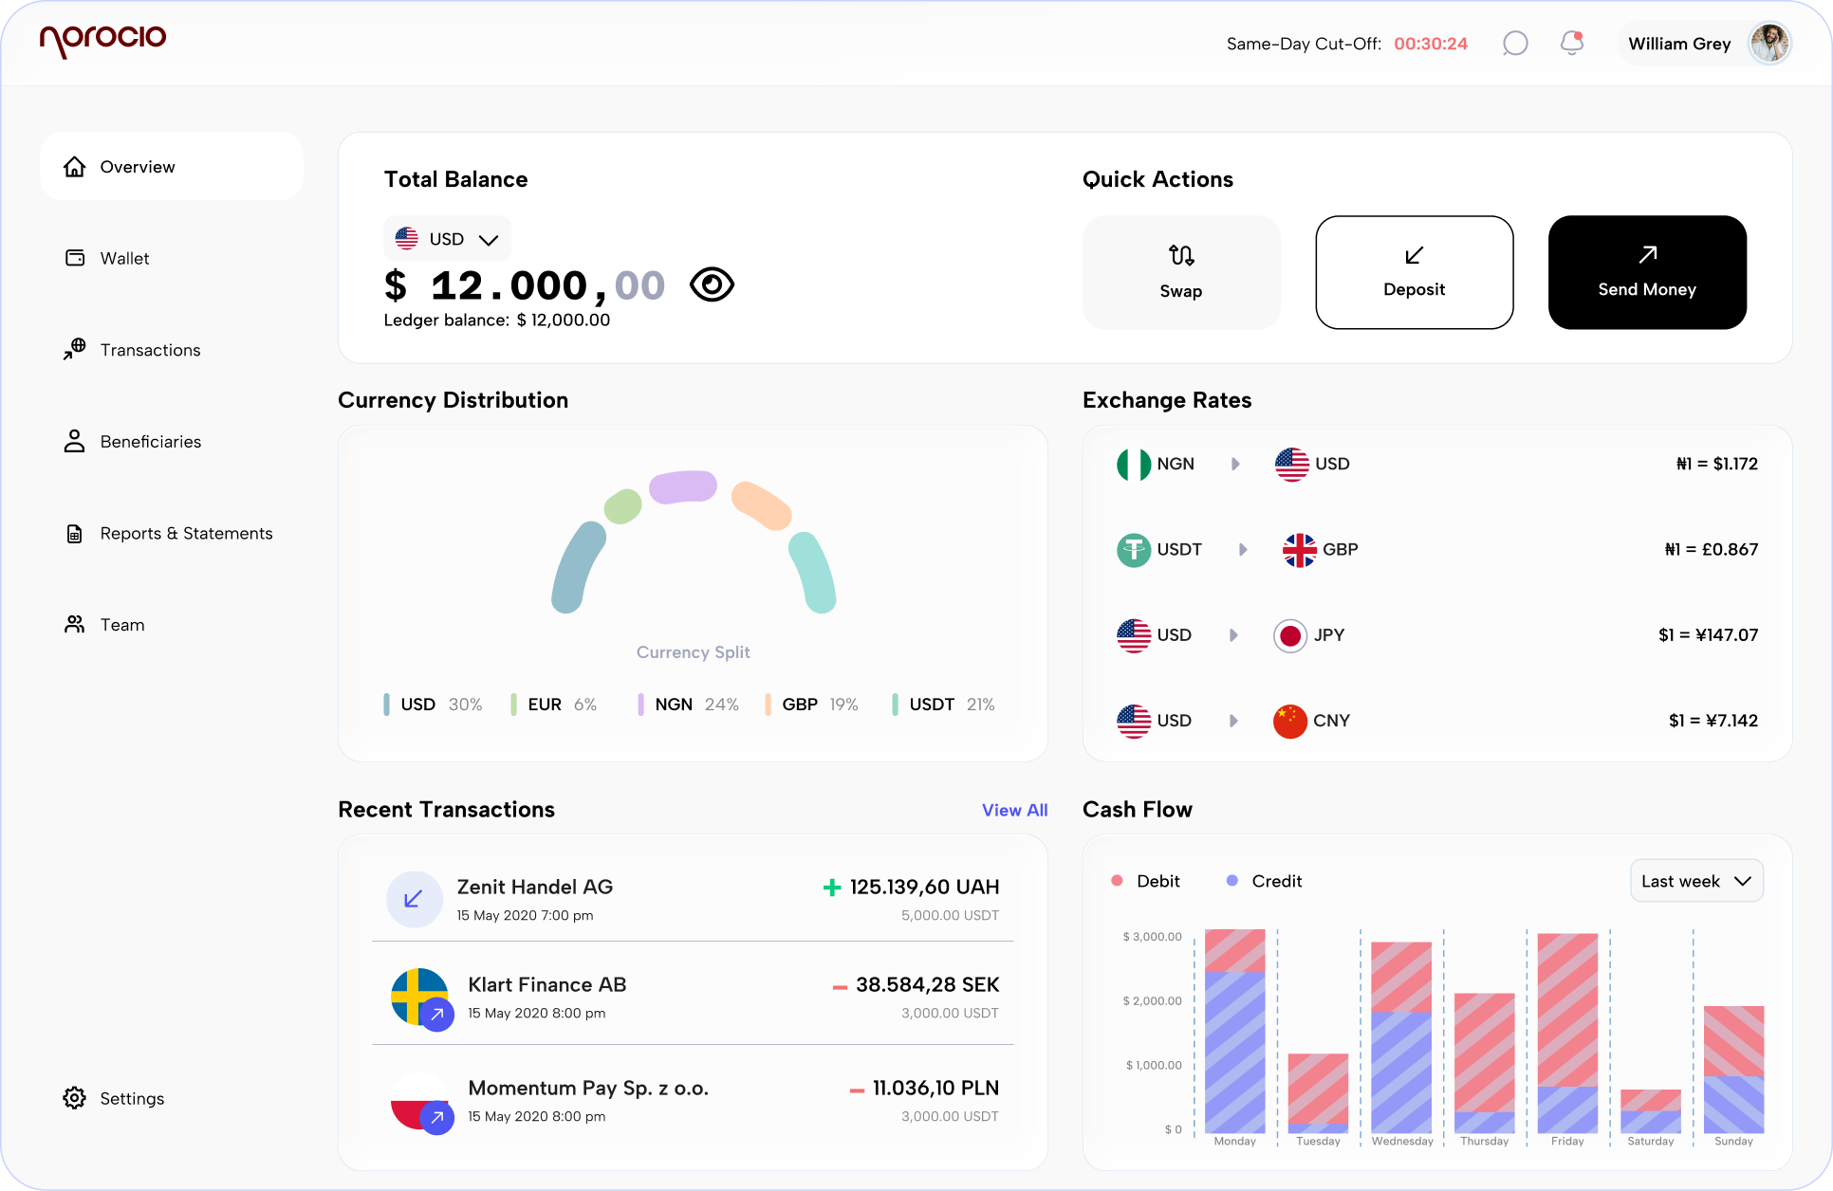This screenshot has width=1833, height=1191.
Task: Click the USDT Tether coin icon
Action: tap(1133, 550)
